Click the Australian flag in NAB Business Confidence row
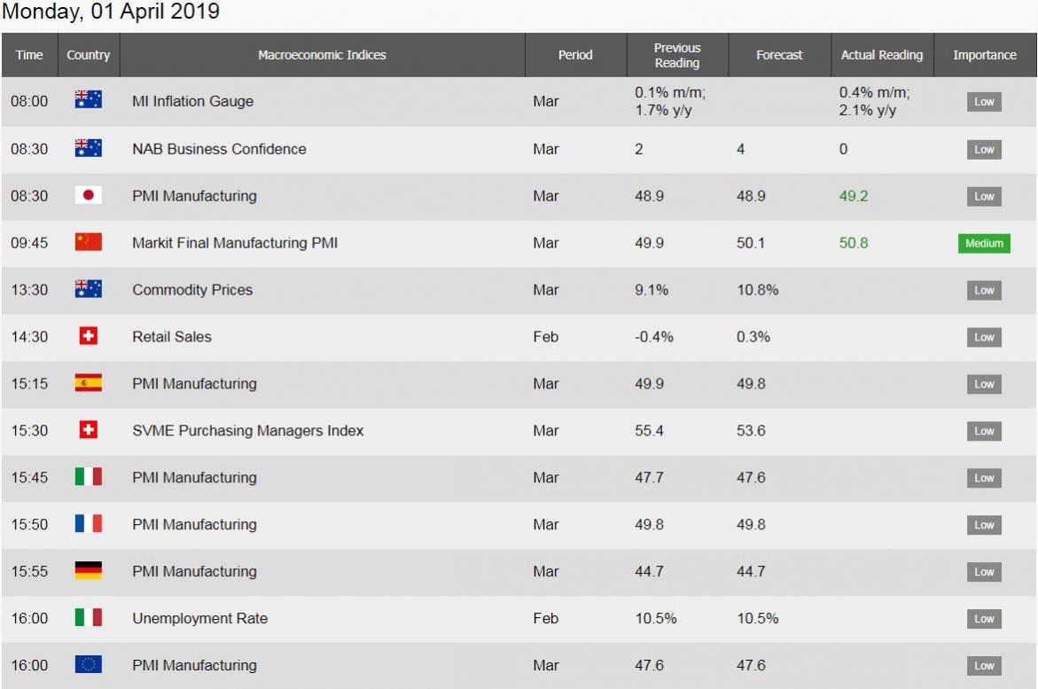 [88, 148]
